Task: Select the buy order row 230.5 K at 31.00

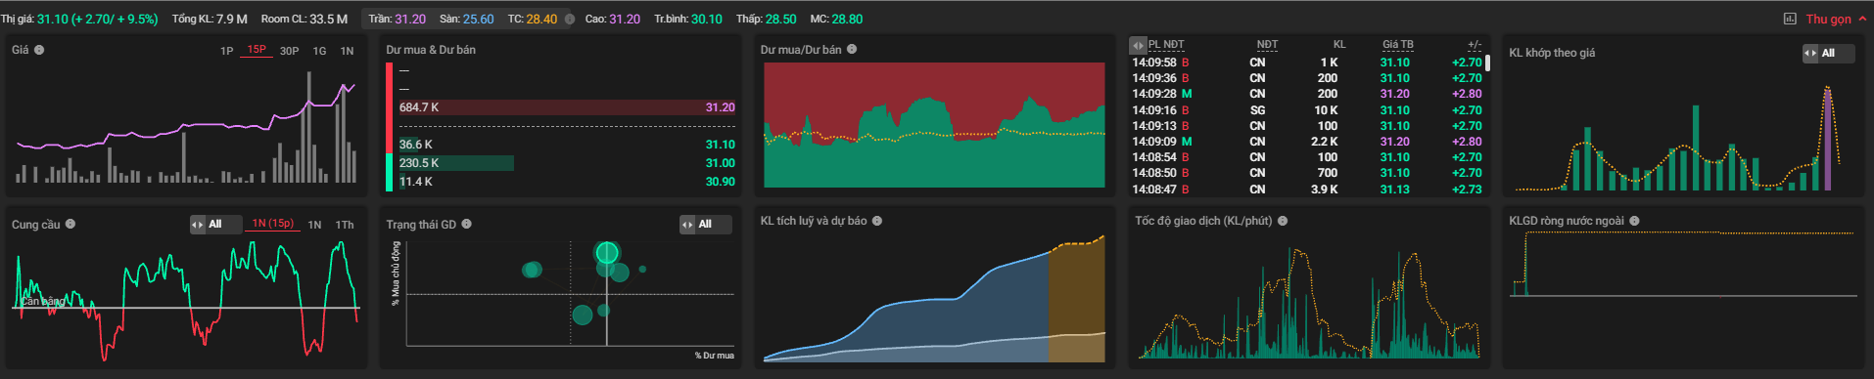Action: (x=566, y=163)
